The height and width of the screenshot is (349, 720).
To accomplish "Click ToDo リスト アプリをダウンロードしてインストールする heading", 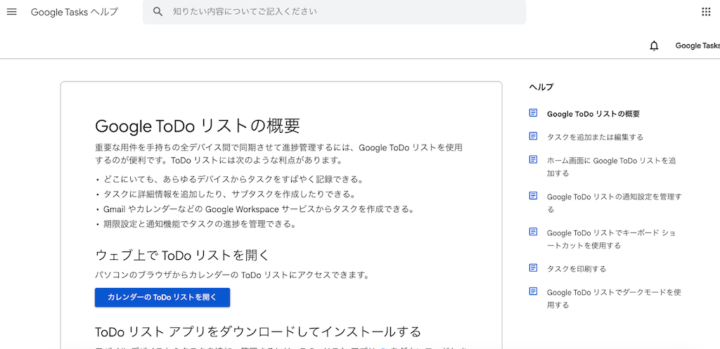I will (257, 331).
